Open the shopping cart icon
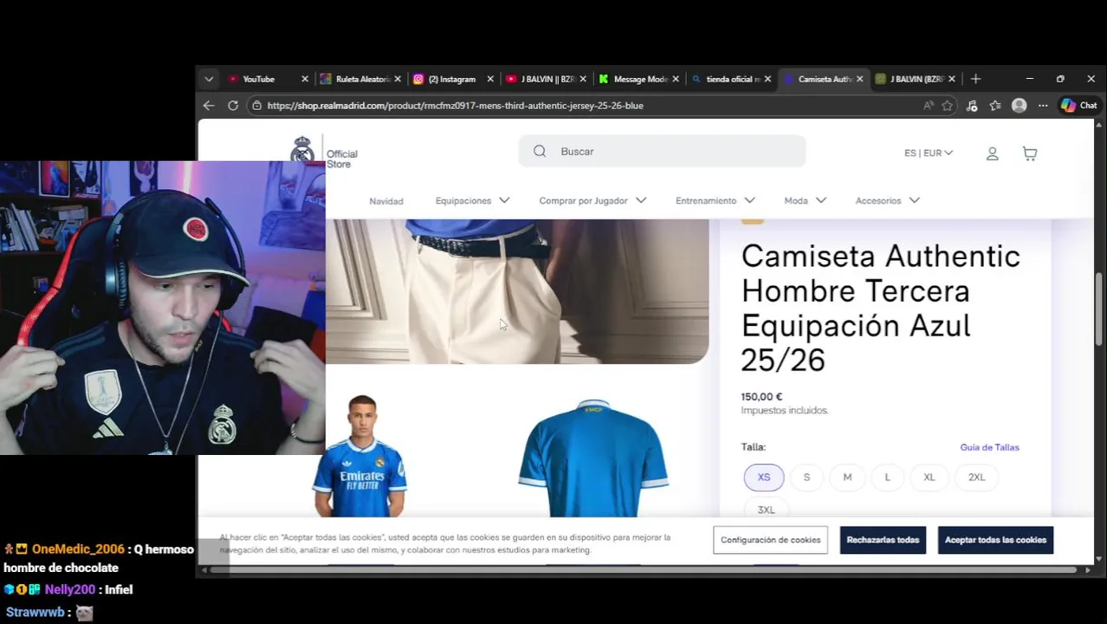This screenshot has height=624, width=1107. tap(1030, 153)
